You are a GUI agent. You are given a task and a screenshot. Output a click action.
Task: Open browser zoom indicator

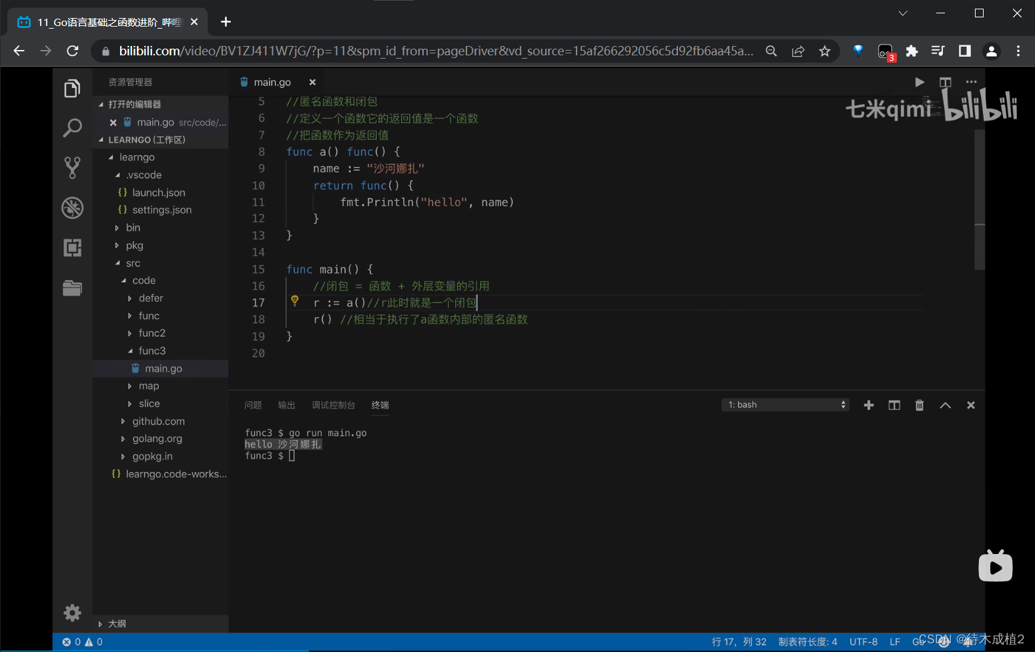(771, 51)
